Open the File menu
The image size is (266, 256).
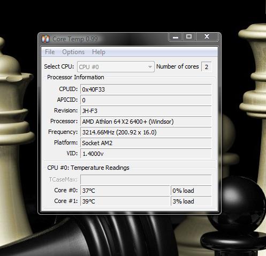pyautogui.click(x=50, y=52)
